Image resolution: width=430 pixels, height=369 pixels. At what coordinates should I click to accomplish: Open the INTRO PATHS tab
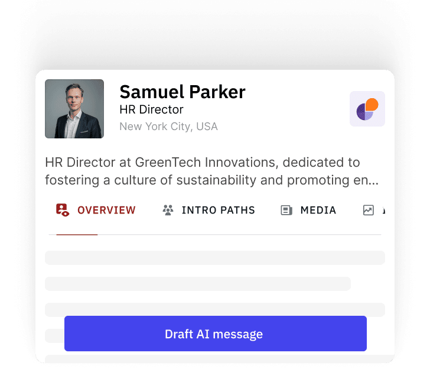tap(219, 211)
